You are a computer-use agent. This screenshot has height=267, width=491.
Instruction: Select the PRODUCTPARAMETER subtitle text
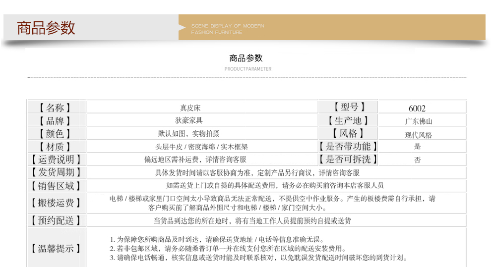248,69
